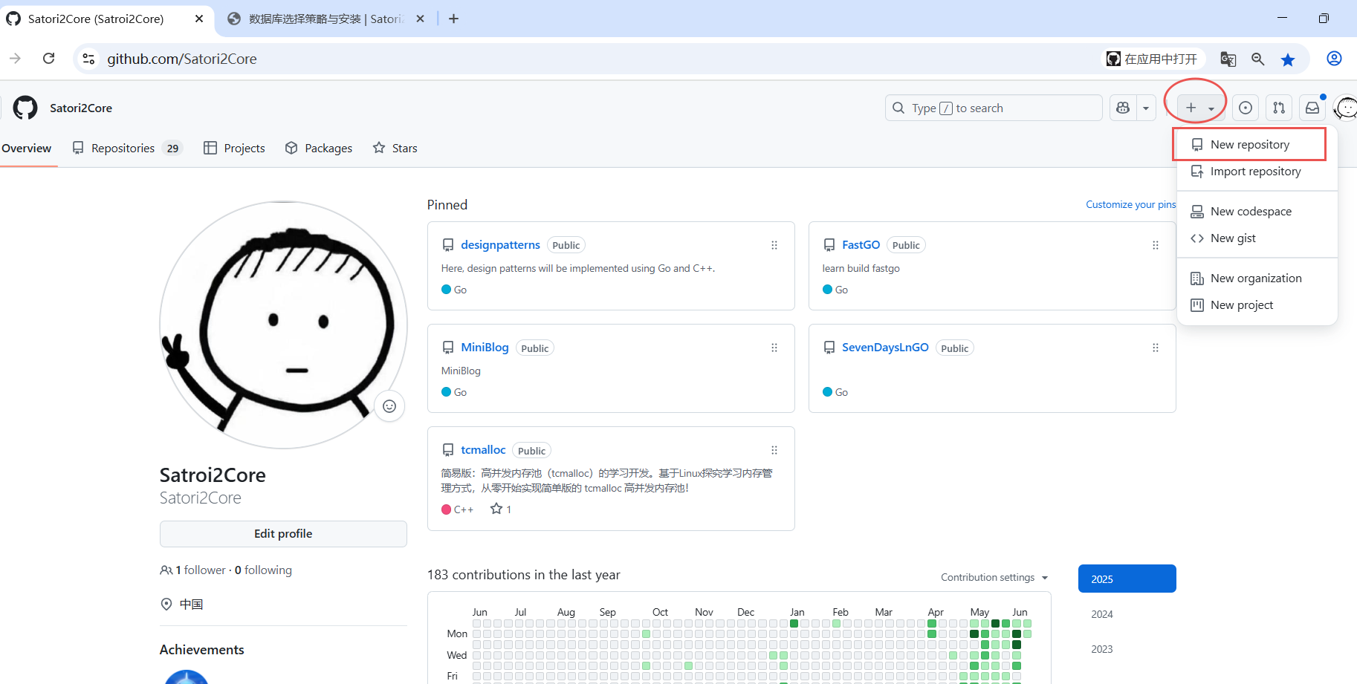This screenshot has height=684, width=1357.
Task: Click the open in app button
Action: coord(1152,59)
